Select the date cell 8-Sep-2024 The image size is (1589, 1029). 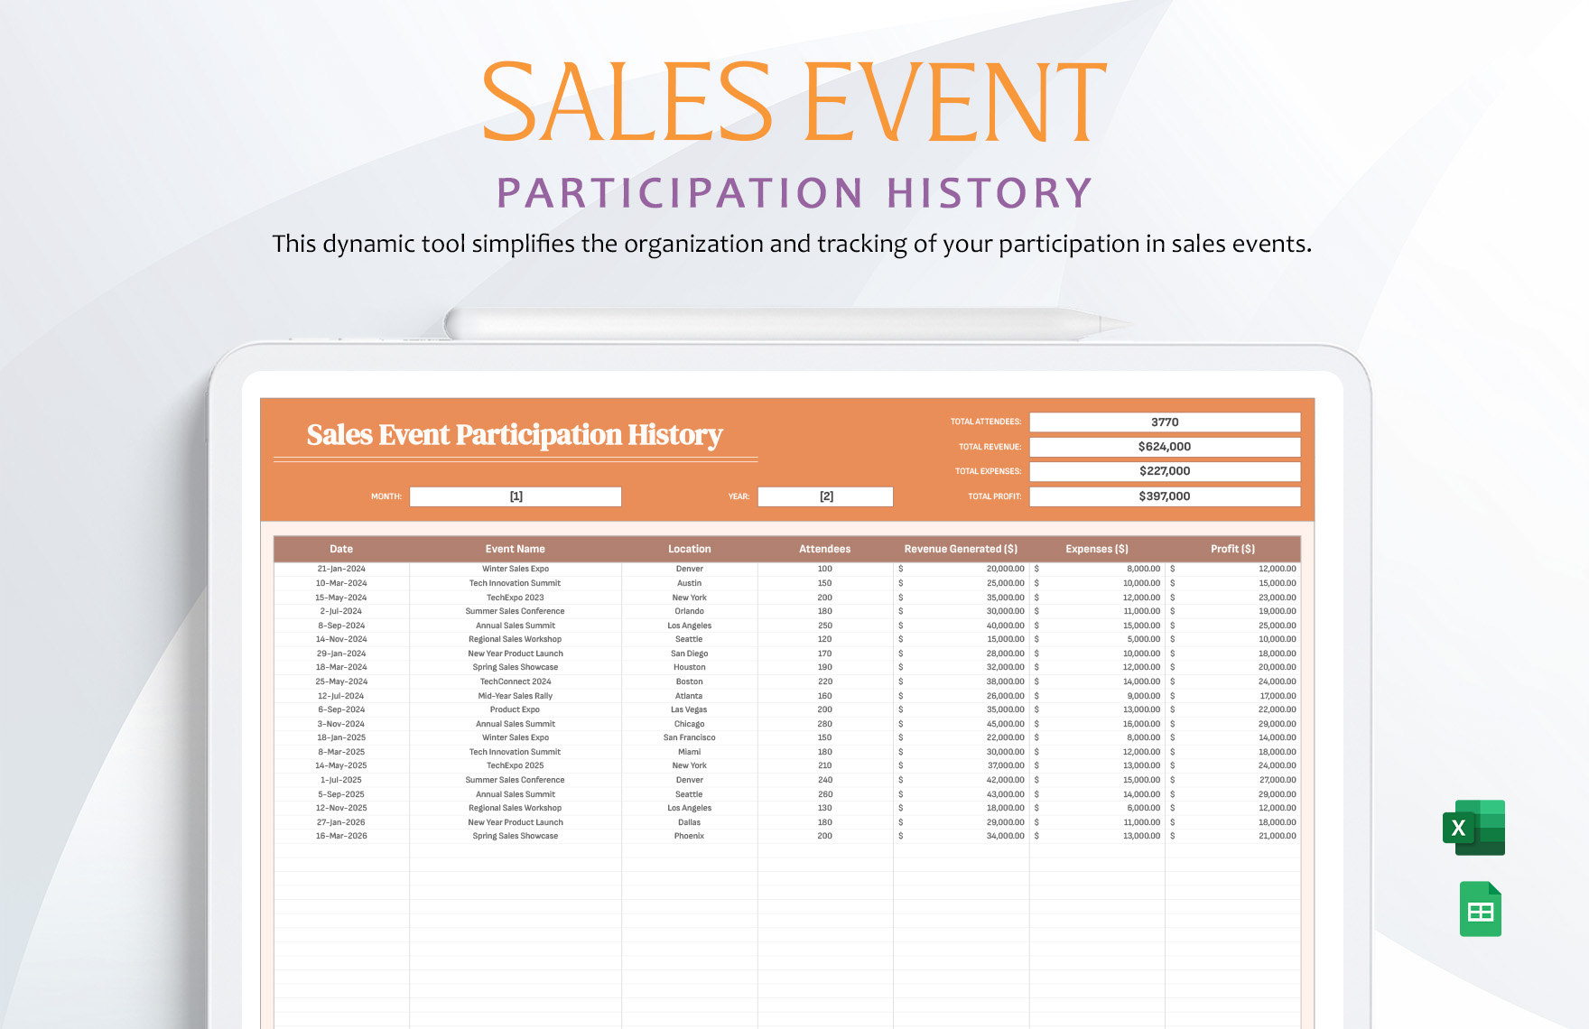click(341, 626)
